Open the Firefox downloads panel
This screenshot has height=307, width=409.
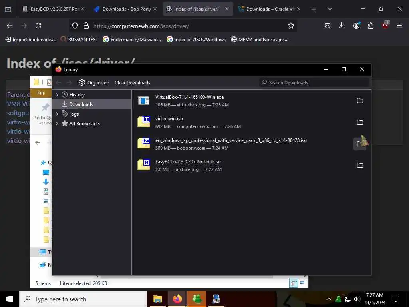point(342,26)
